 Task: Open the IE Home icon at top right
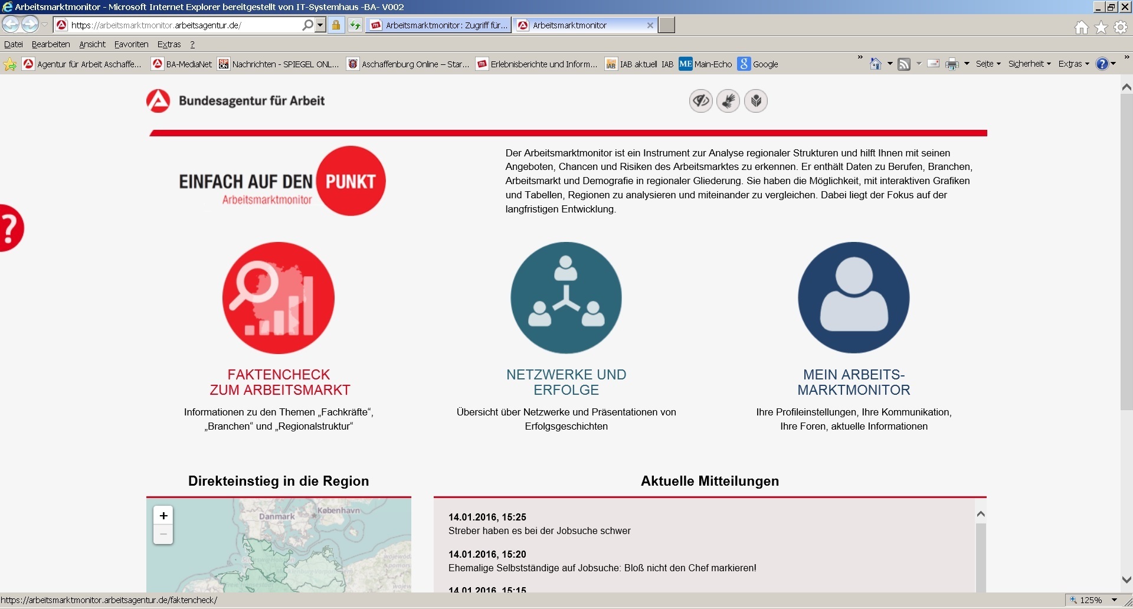click(1081, 28)
